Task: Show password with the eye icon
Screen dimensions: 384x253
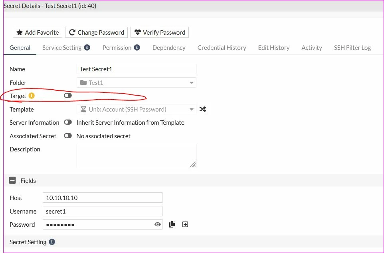Action: pos(157,224)
